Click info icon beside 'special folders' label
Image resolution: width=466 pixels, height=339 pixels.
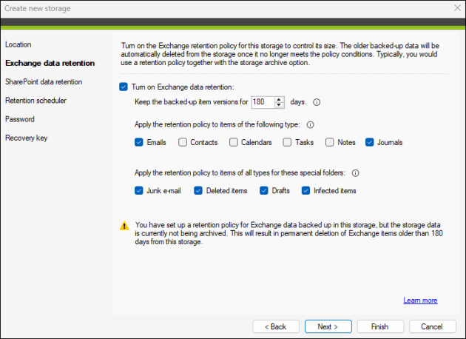(x=356, y=173)
